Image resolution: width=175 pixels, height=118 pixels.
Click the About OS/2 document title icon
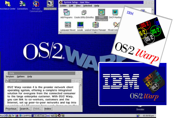click(7, 81)
